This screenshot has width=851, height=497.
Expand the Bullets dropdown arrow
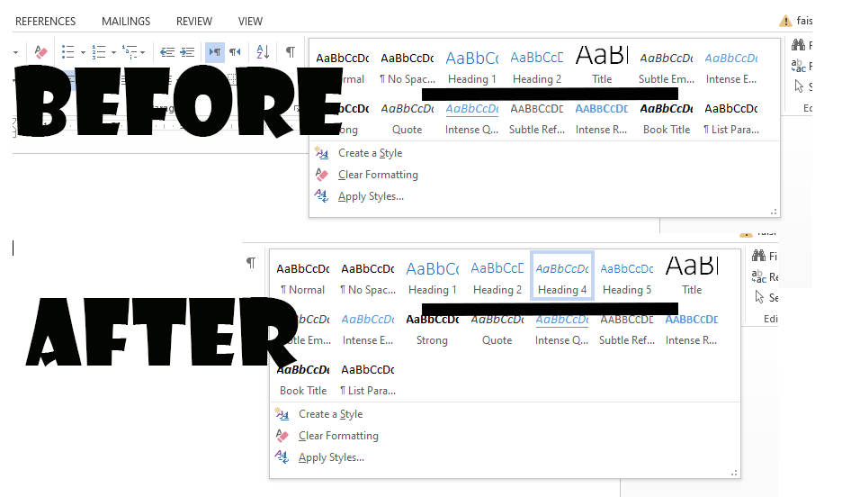(83, 52)
